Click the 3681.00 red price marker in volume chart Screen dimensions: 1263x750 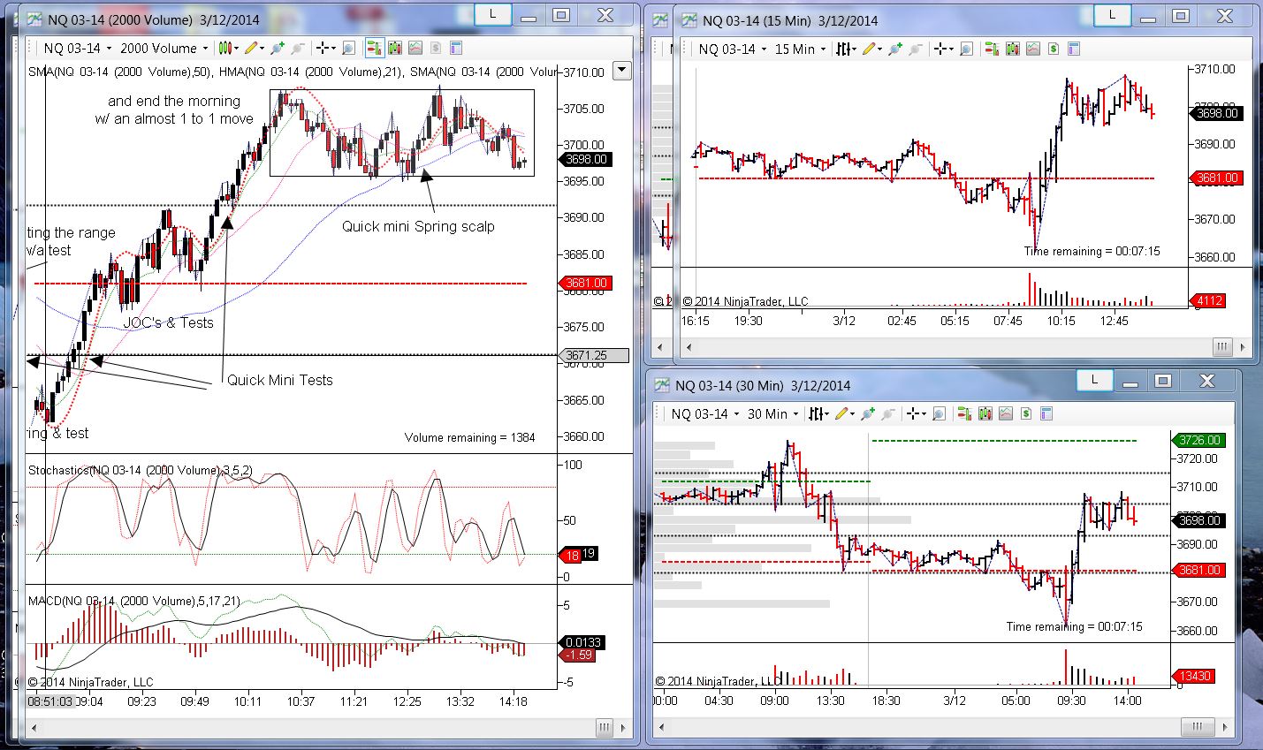pos(587,284)
